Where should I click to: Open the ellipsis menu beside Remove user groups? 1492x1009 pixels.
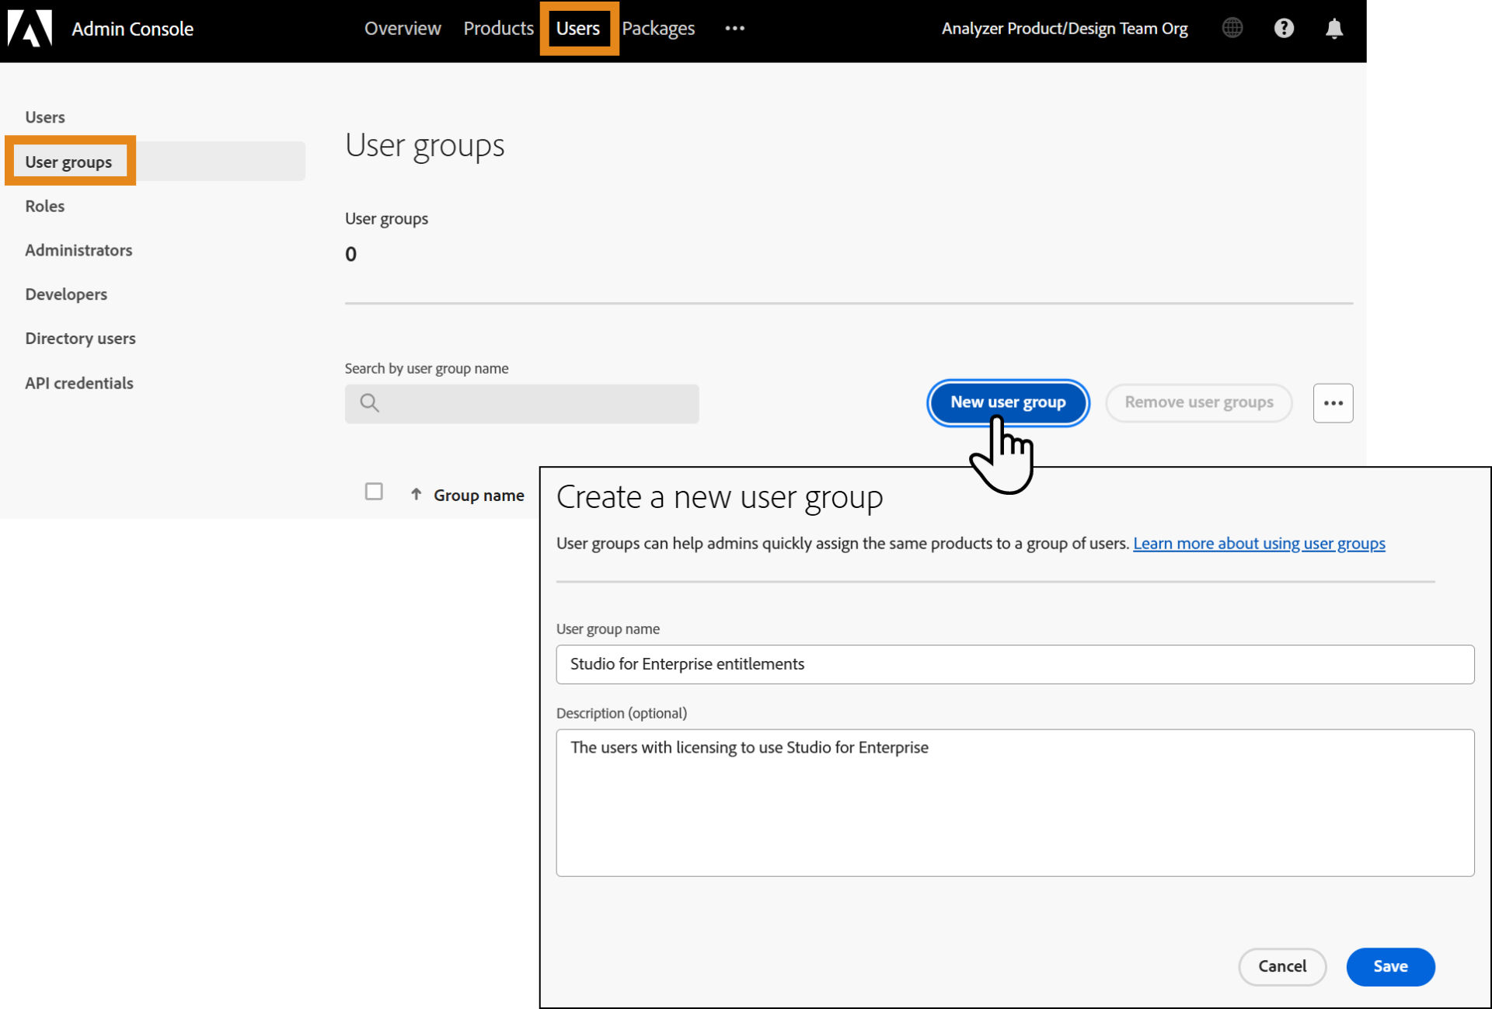[x=1333, y=403]
